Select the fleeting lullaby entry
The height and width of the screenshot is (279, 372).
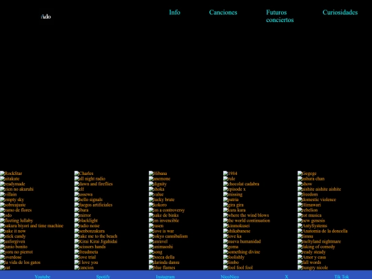[x=17, y=220]
